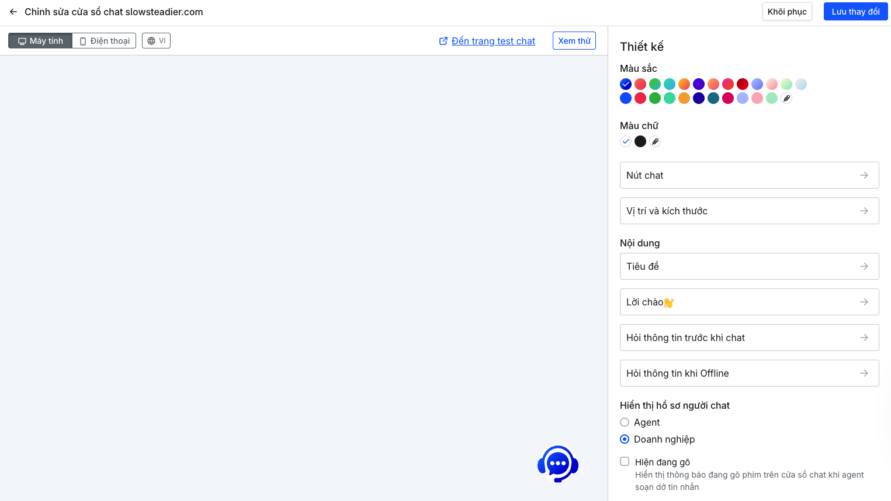Open the Lời chào settings row

click(749, 302)
